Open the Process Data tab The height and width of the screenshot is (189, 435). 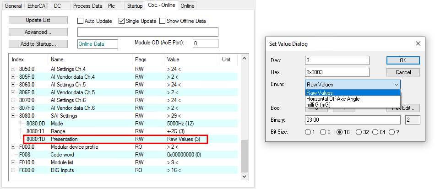point(87,6)
